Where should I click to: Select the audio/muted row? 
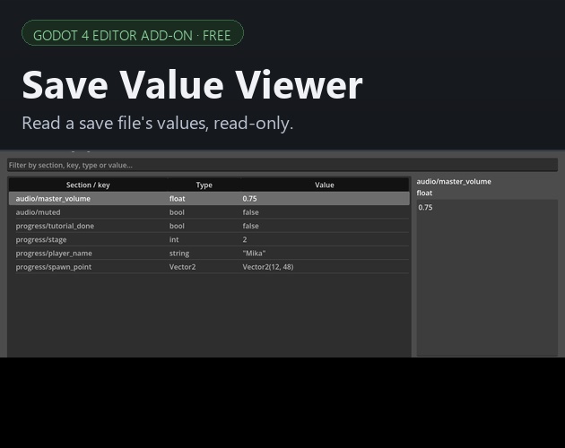tap(209, 212)
